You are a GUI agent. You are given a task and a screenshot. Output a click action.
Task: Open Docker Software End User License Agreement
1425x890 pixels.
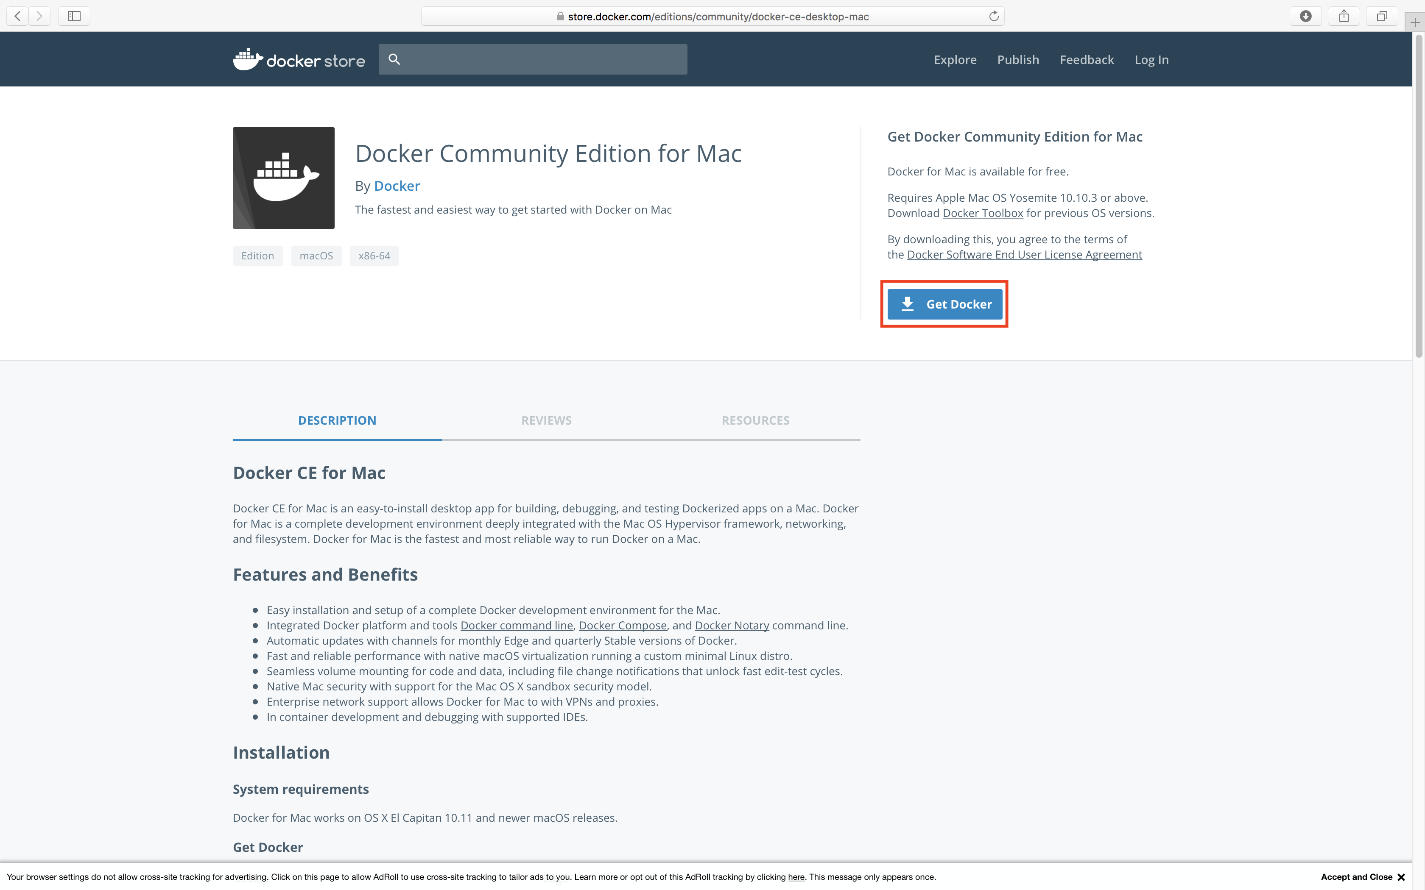[x=1025, y=254]
